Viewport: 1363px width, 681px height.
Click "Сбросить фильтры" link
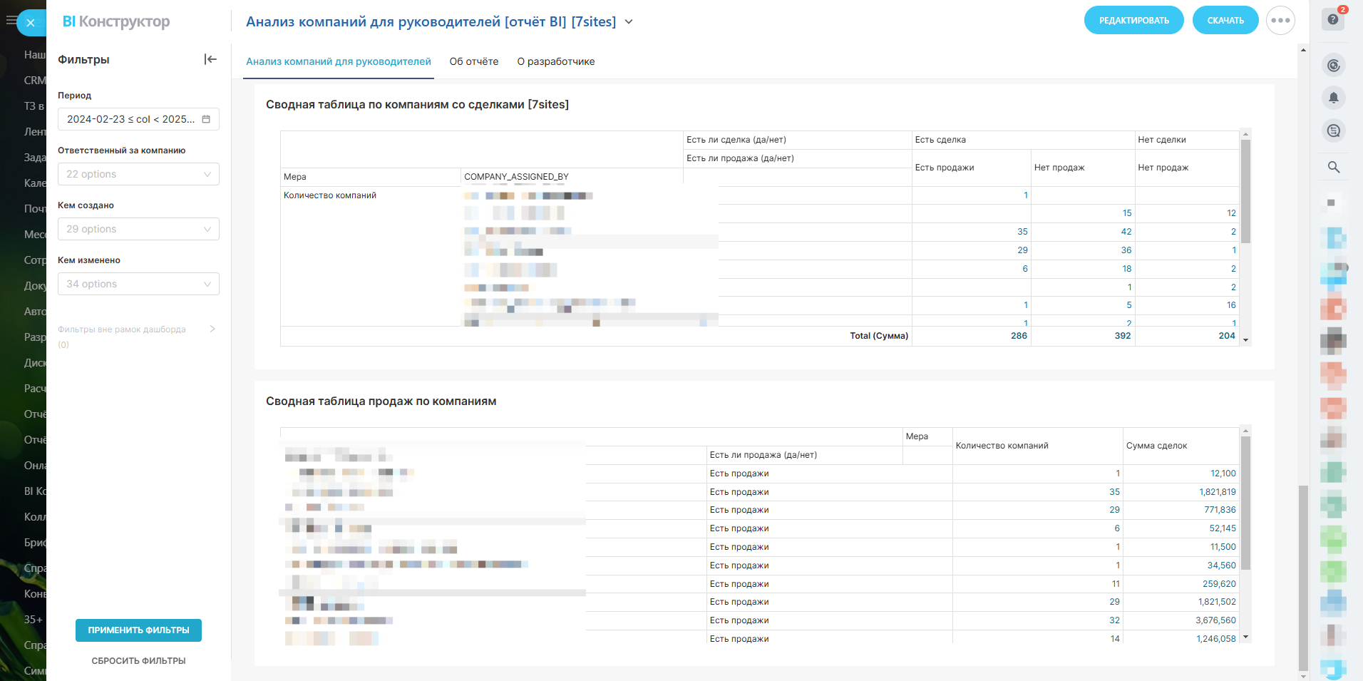tap(138, 661)
